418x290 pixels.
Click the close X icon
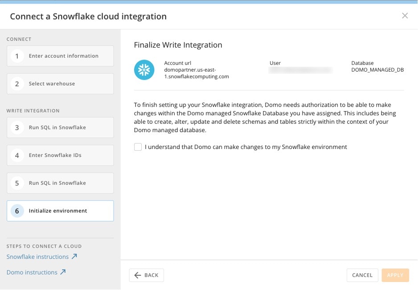(x=405, y=16)
